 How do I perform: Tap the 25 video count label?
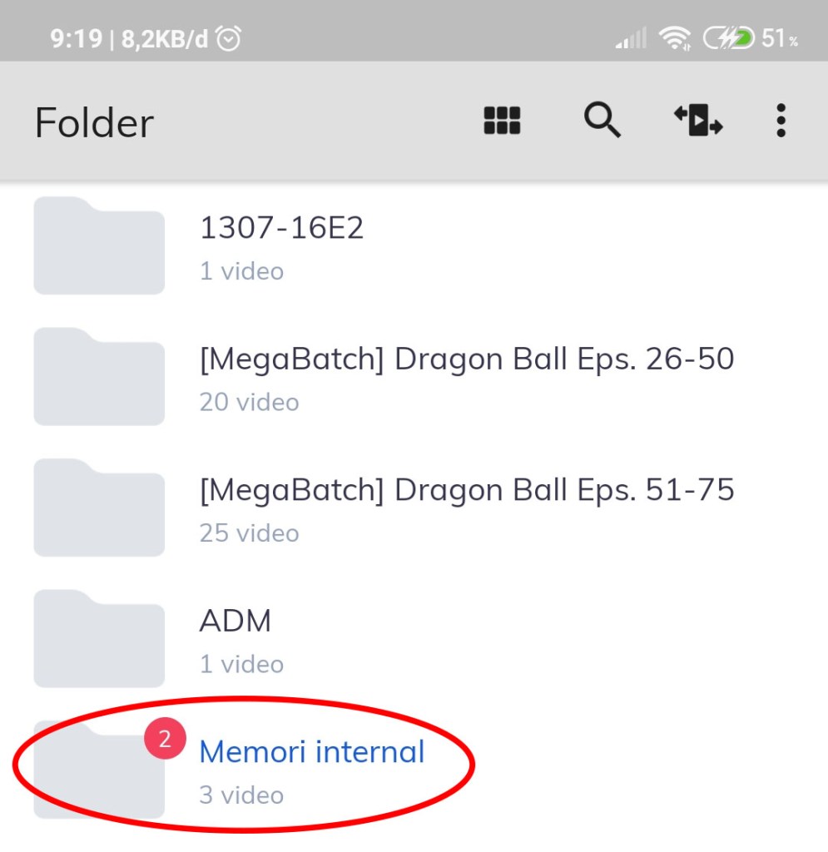[249, 533]
